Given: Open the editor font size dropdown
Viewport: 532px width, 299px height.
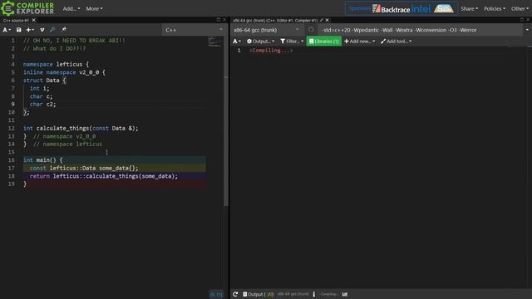Looking at the screenshot, I should coord(7,30).
